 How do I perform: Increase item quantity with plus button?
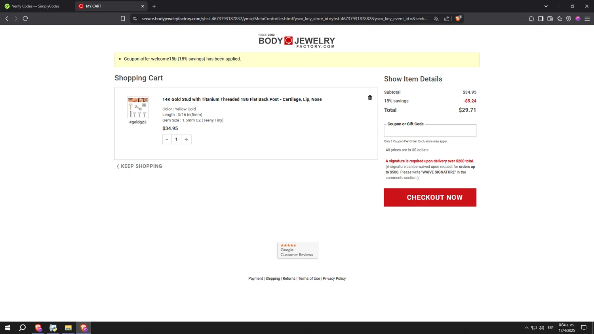tap(186, 139)
